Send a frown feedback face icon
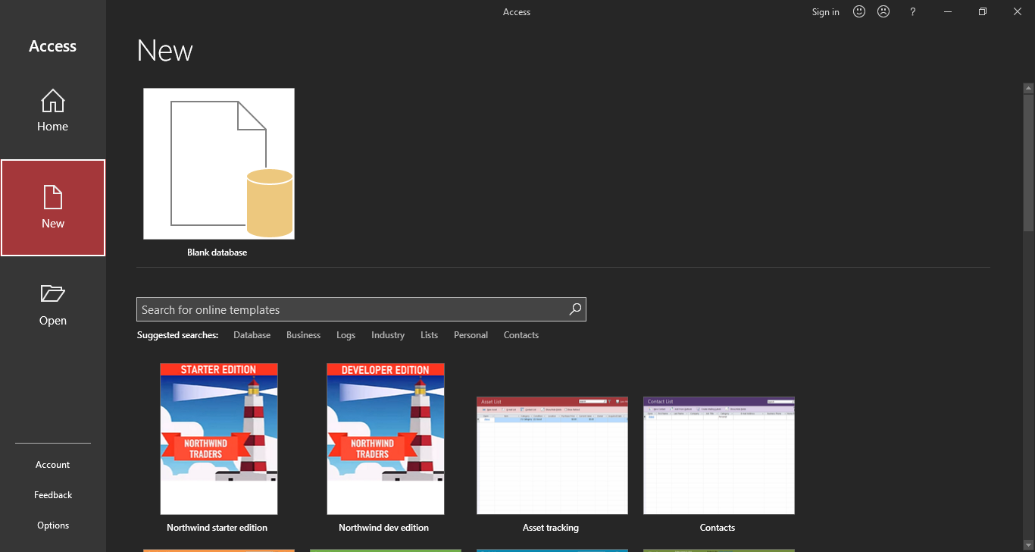The height and width of the screenshot is (552, 1035). (883, 11)
